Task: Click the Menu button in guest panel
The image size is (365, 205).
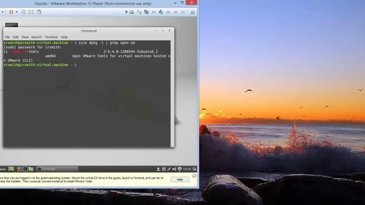Action: (x=3, y=169)
